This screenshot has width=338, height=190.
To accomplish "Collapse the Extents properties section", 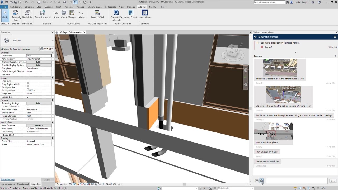I will click(52, 78).
